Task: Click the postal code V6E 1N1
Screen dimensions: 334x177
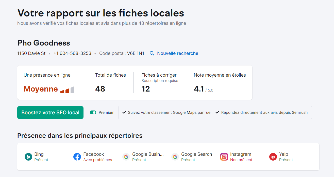Action: pos(136,53)
